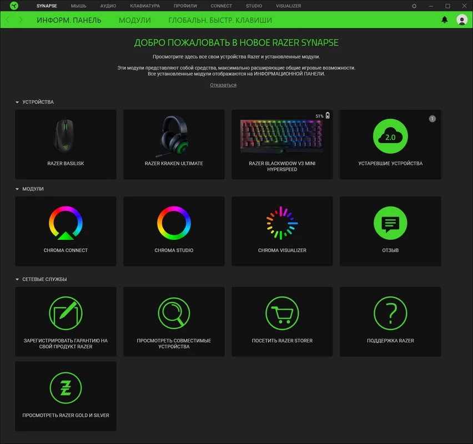The width and height of the screenshot is (473, 444).
Task: Maximize the Synapse window
Action: tap(447, 6)
